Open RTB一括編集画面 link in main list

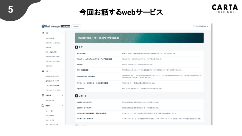pyautogui.click(x=82, y=70)
